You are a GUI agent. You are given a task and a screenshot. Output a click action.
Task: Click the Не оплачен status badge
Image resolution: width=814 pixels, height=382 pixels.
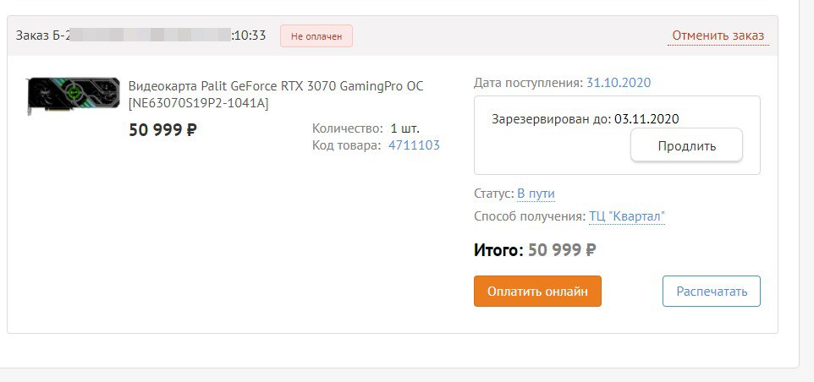[x=316, y=36]
